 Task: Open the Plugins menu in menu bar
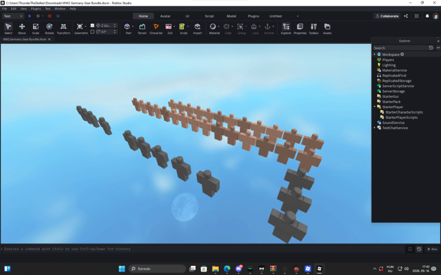pos(36,9)
